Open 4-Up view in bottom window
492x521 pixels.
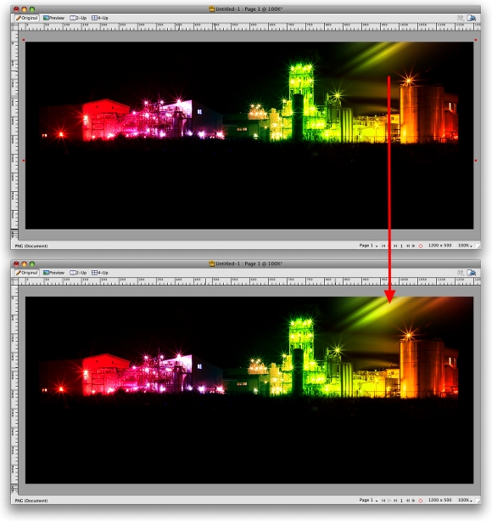point(100,273)
